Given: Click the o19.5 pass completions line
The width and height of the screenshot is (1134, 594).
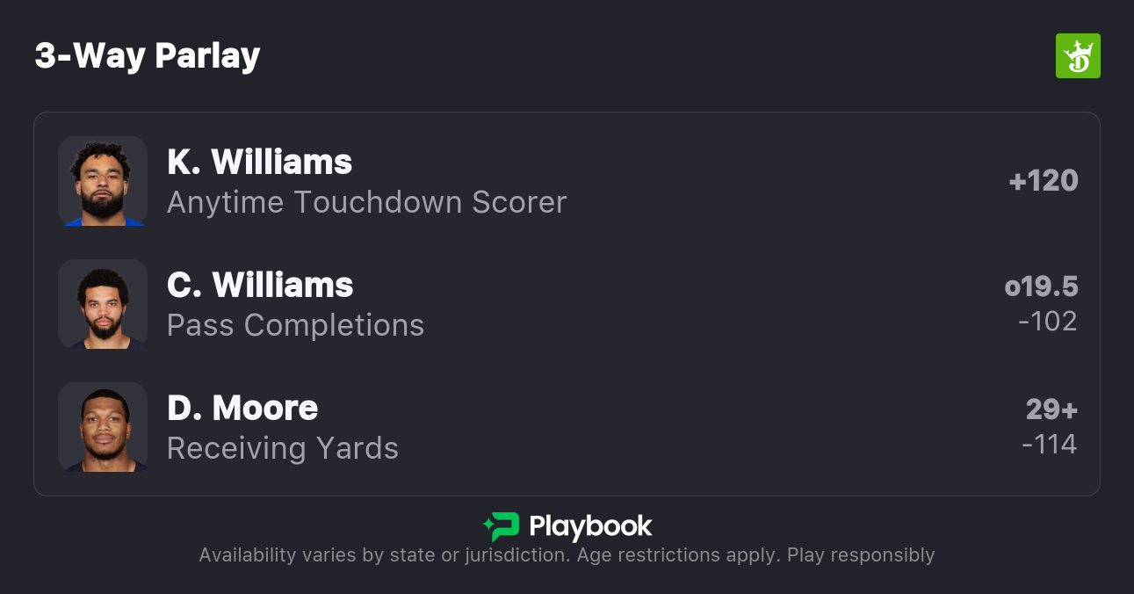Looking at the screenshot, I should [1041, 286].
